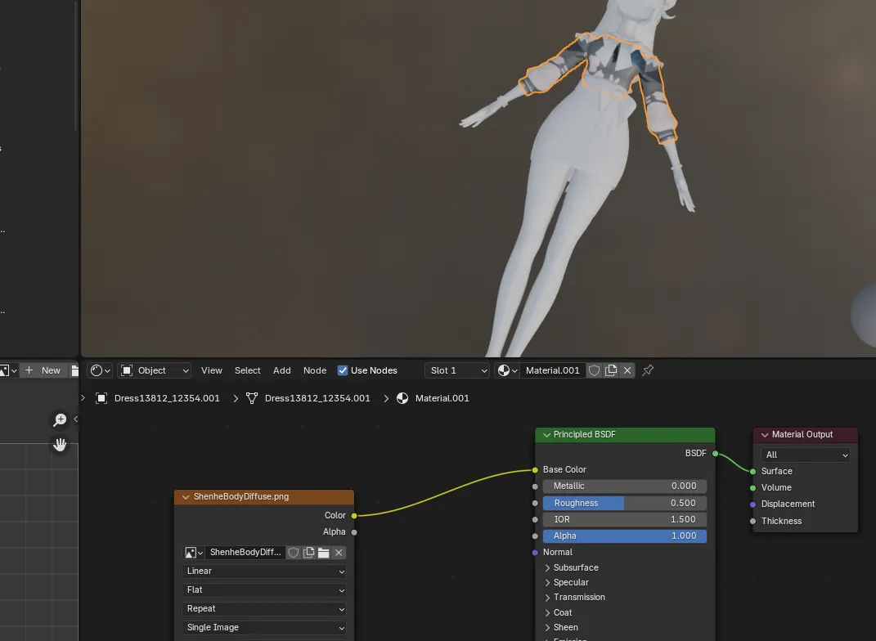The height and width of the screenshot is (641, 876).
Task: Select the pan hand tool icon
Action: pos(60,445)
